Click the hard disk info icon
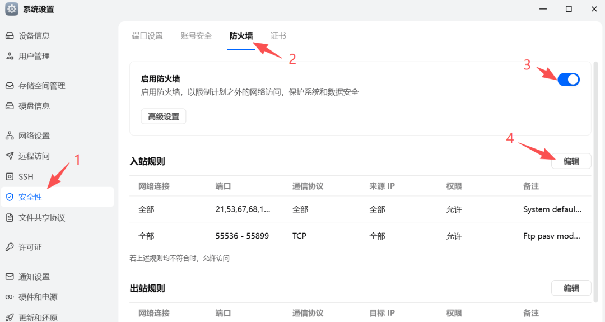The image size is (605, 322). coord(10,106)
